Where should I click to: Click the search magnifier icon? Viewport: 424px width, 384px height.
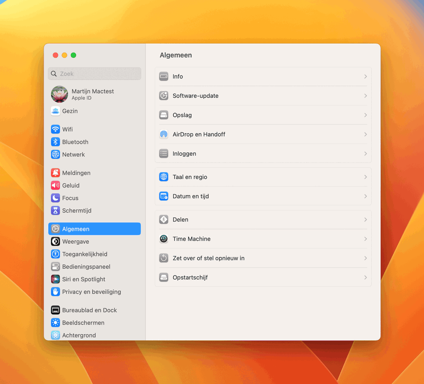point(54,73)
